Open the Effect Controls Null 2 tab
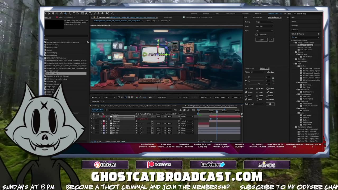 67,17
